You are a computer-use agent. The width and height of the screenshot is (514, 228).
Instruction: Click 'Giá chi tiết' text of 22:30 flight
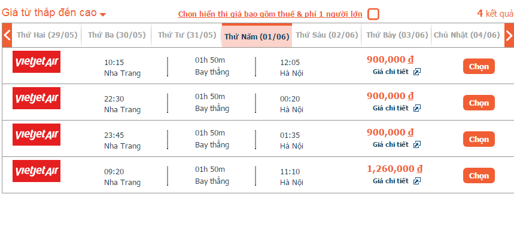391,108
